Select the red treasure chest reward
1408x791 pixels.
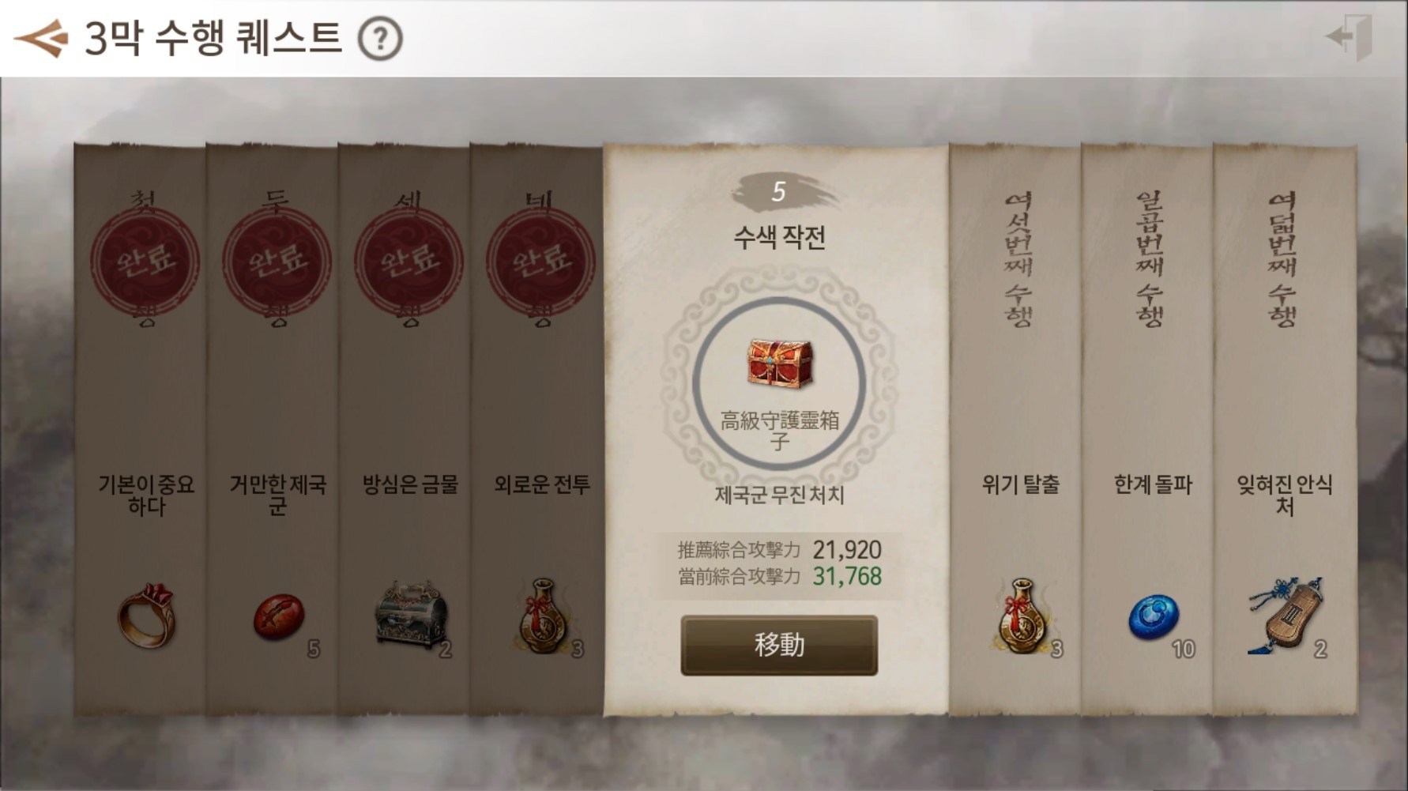(x=780, y=364)
